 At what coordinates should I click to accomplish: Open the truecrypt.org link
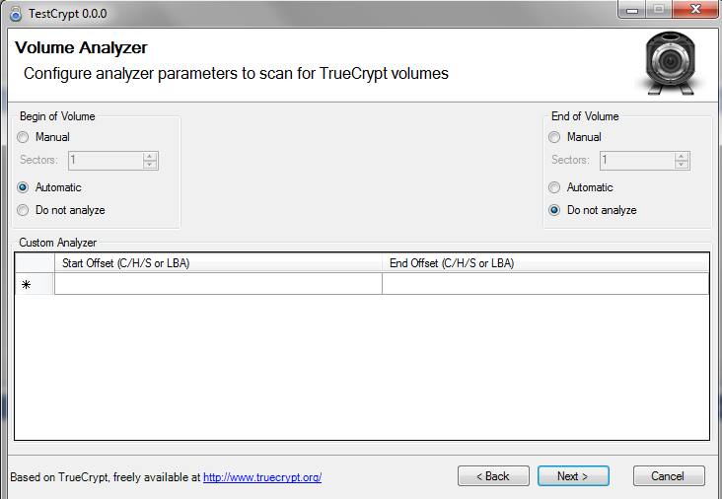tap(262, 477)
